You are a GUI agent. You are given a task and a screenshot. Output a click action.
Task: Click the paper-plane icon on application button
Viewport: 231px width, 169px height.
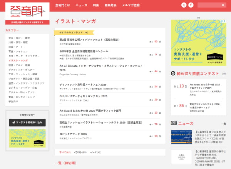coord(14,123)
